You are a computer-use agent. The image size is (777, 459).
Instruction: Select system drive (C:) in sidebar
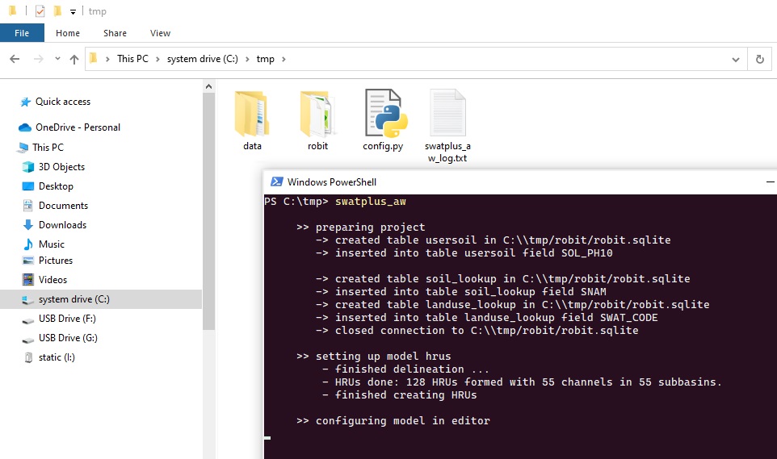(101, 299)
